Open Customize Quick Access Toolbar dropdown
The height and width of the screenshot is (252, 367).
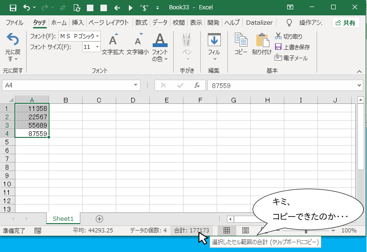pos(157,8)
